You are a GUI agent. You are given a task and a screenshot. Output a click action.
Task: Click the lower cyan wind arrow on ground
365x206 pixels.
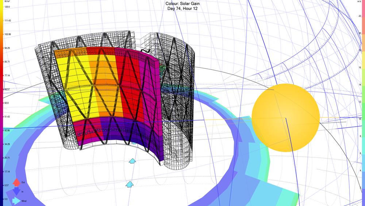click(130, 184)
